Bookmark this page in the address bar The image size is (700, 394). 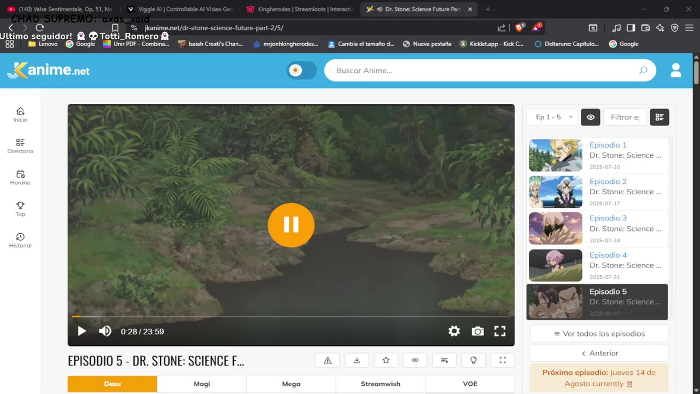coord(115,28)
